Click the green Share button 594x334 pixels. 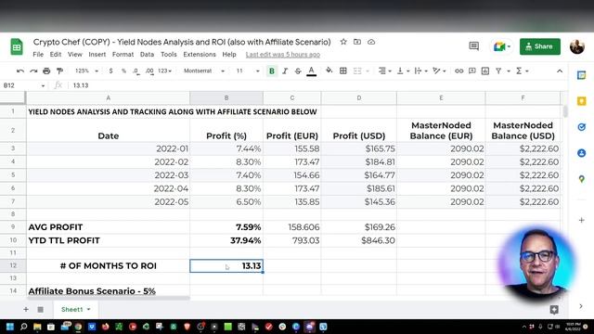[540, 46]
